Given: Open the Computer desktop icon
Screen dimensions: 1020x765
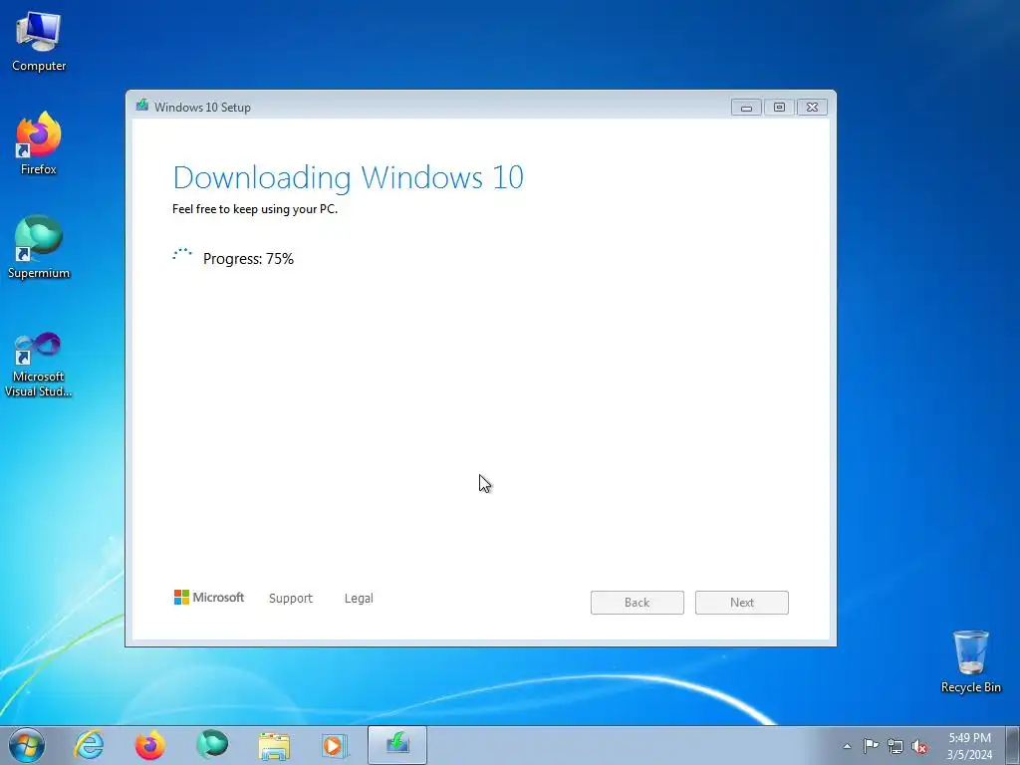Looking at the screenshot, I should pos(39,42).
